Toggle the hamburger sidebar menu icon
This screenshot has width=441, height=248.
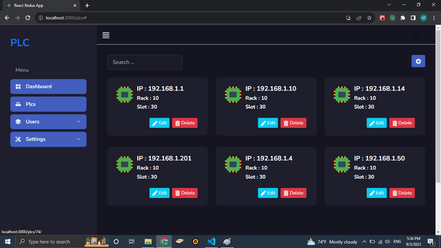(106, 35)
